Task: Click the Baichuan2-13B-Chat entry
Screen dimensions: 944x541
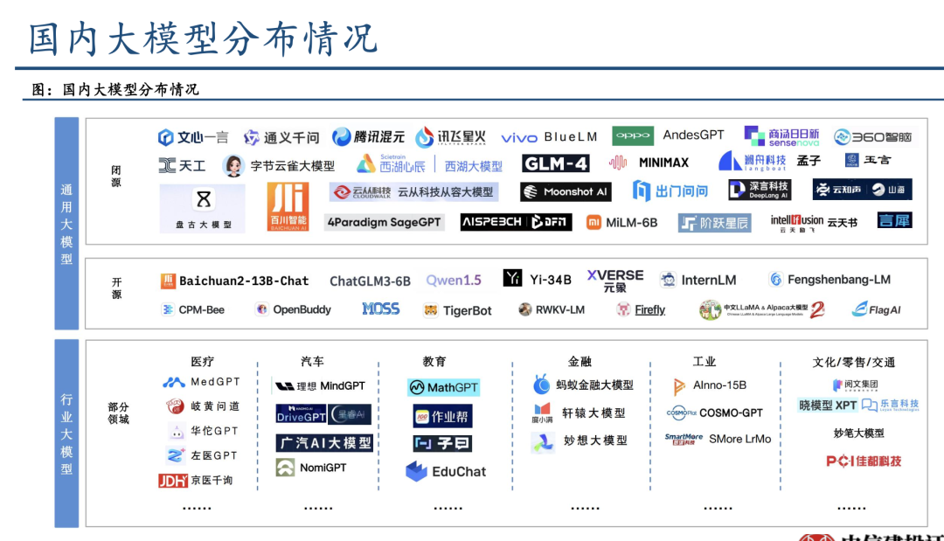Action: pyautogui.click(x=234, y=281)
